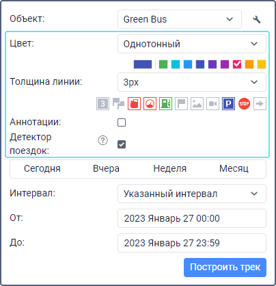Toggle the arrow direction marker icon

(260, 104)
